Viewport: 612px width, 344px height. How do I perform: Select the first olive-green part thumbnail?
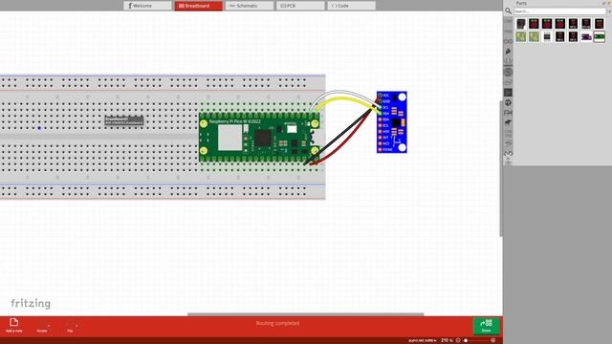pyautogui.click(x=521, y=36)
